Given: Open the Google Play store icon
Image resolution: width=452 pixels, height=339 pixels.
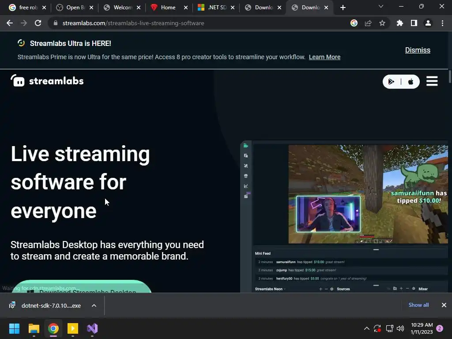Looking at the screenshot, I should (391, 82).
